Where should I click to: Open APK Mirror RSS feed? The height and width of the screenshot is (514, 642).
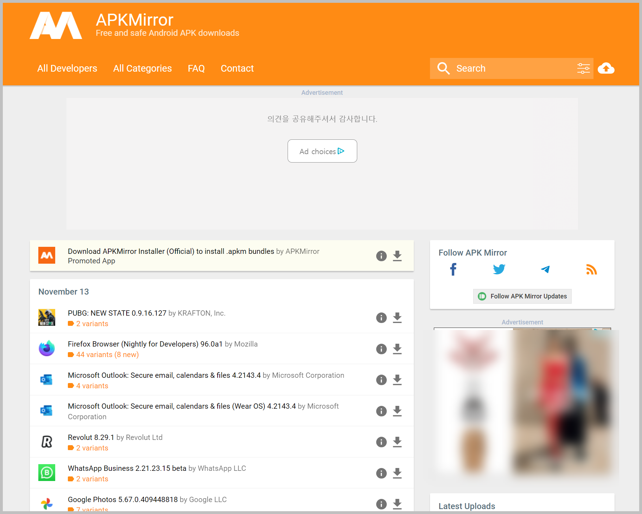click(591, 270)
